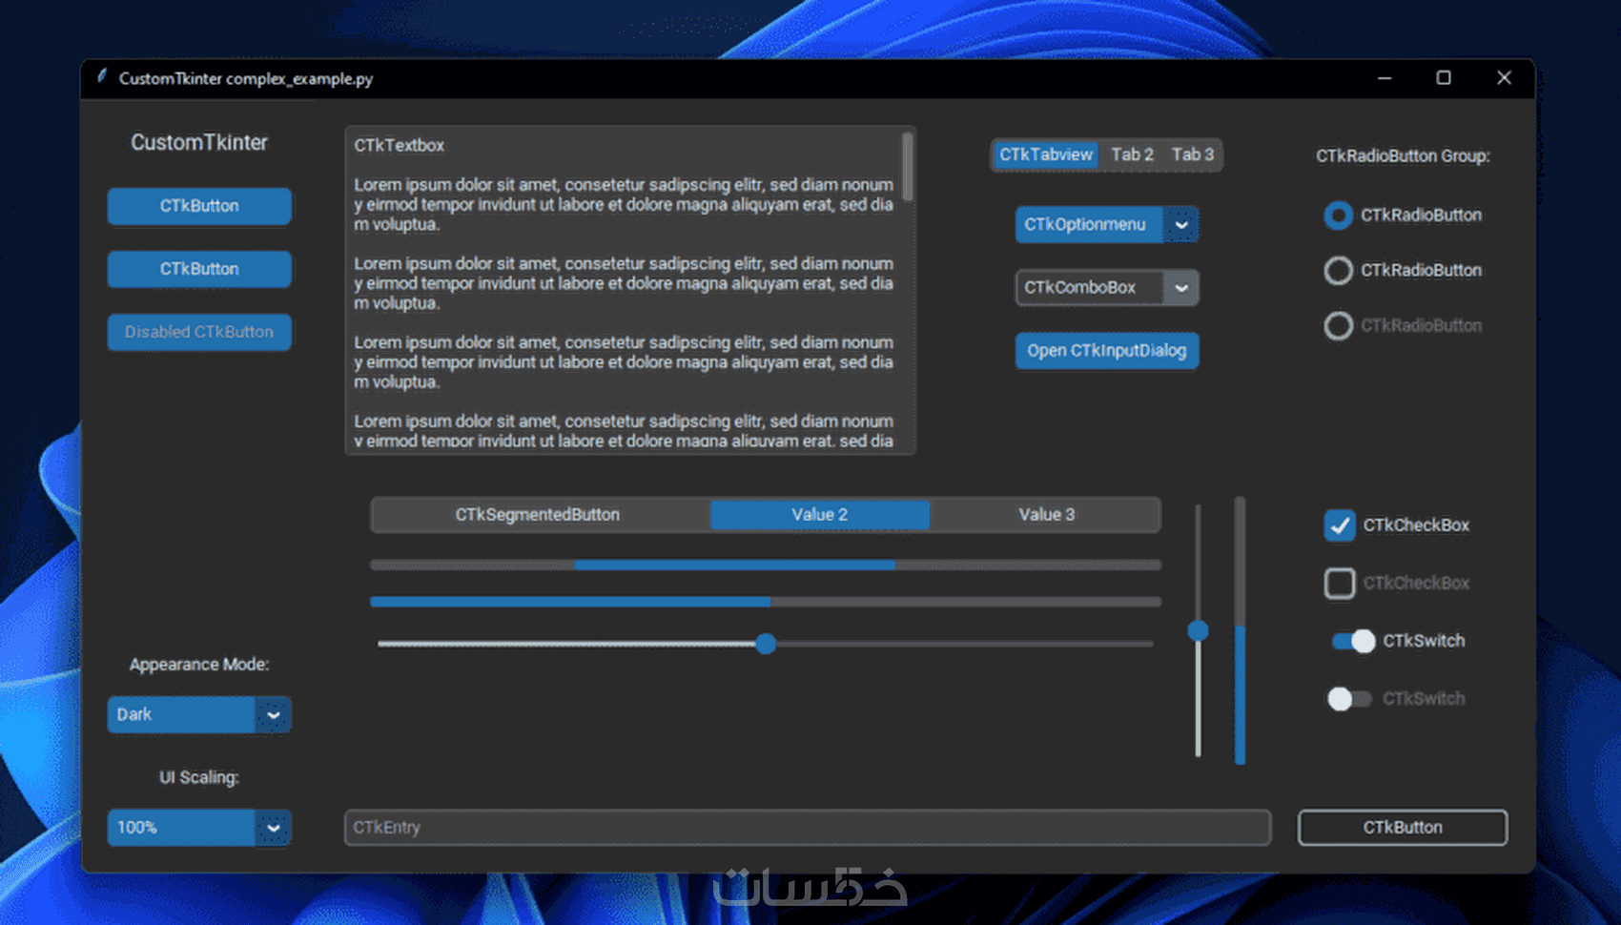Viewport: 1621px width, 925px height.
Task: Uncheck the ticked CTkCheckBox
Action: point(1340,525)
